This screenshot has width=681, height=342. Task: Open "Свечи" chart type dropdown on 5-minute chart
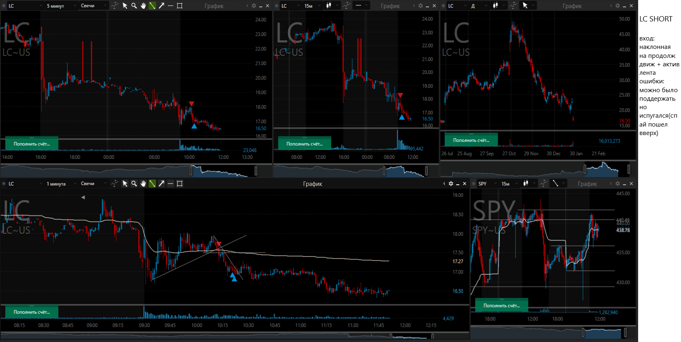[x=93, y=6]
